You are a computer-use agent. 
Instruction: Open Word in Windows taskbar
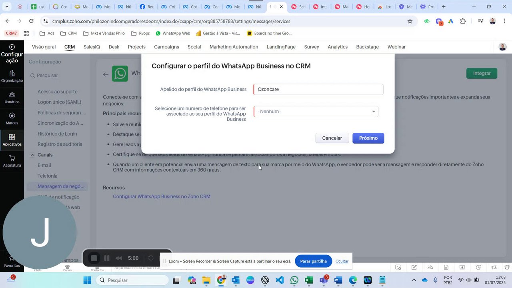click(x=338, y=280)
